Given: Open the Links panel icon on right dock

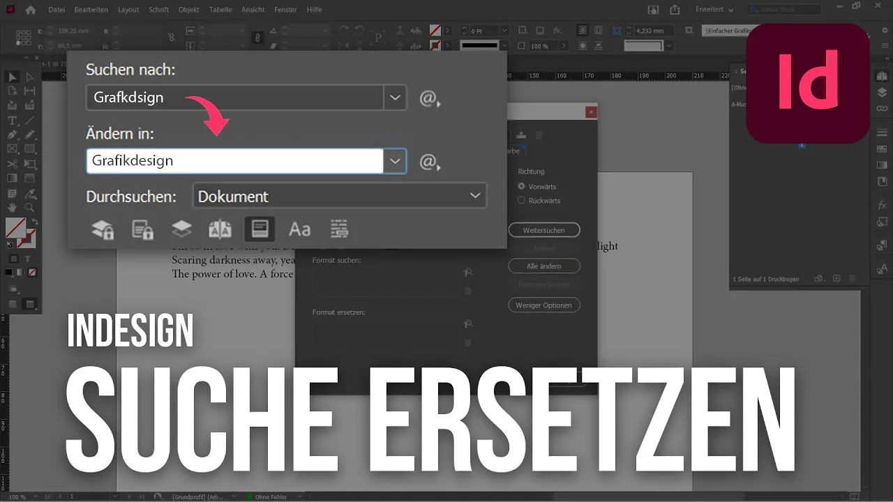Looking at the screenshot, I should [x=882, y=109].
